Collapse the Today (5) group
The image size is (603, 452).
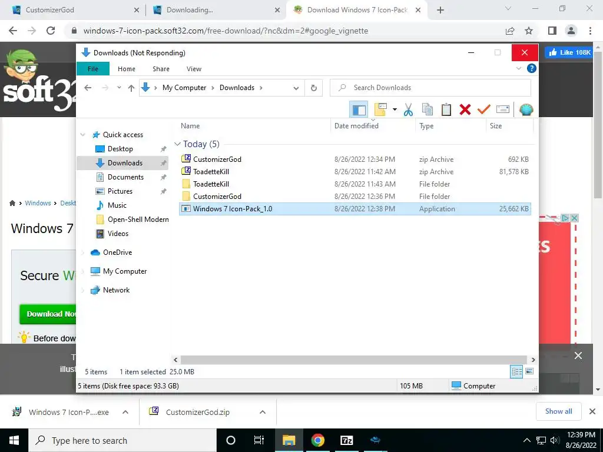click(x=177, y=144)
